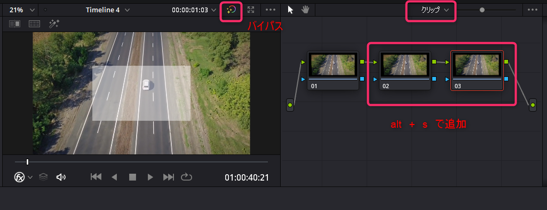This screenshot has width=547, height=210.
Task: Play the clip in reverse
Action: pyautogui.click(x=114, y=177)
